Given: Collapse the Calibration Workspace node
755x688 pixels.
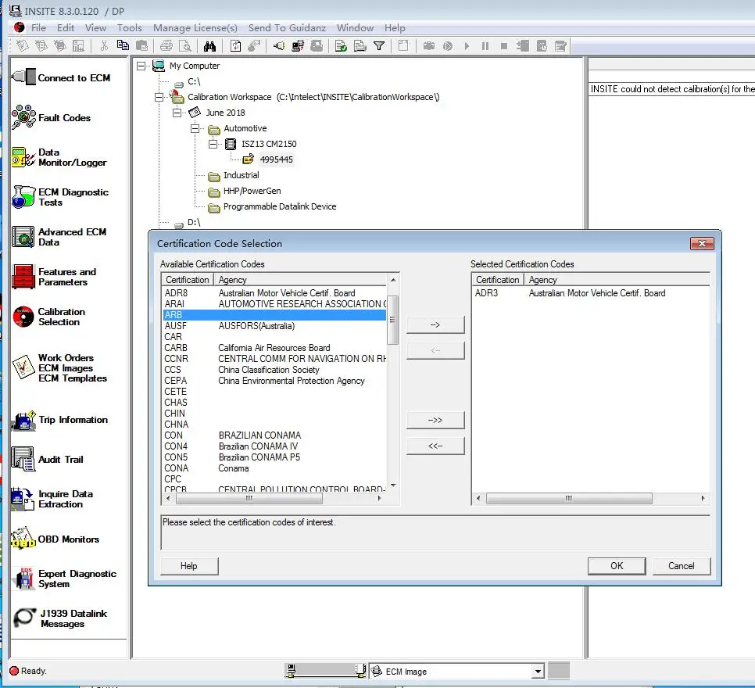Looking at the screenshot, I should pyautogui.click(x=159, y=97).
